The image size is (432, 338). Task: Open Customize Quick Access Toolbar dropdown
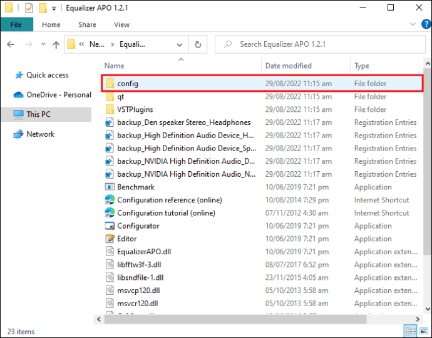[x=54, y=9]
